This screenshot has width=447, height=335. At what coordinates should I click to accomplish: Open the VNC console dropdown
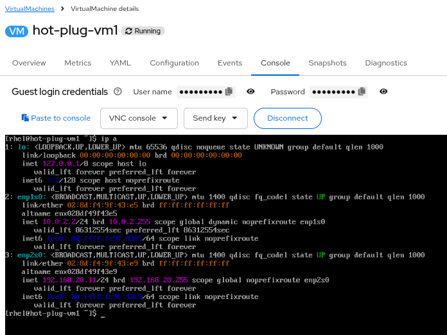click(x=139, y=118)
